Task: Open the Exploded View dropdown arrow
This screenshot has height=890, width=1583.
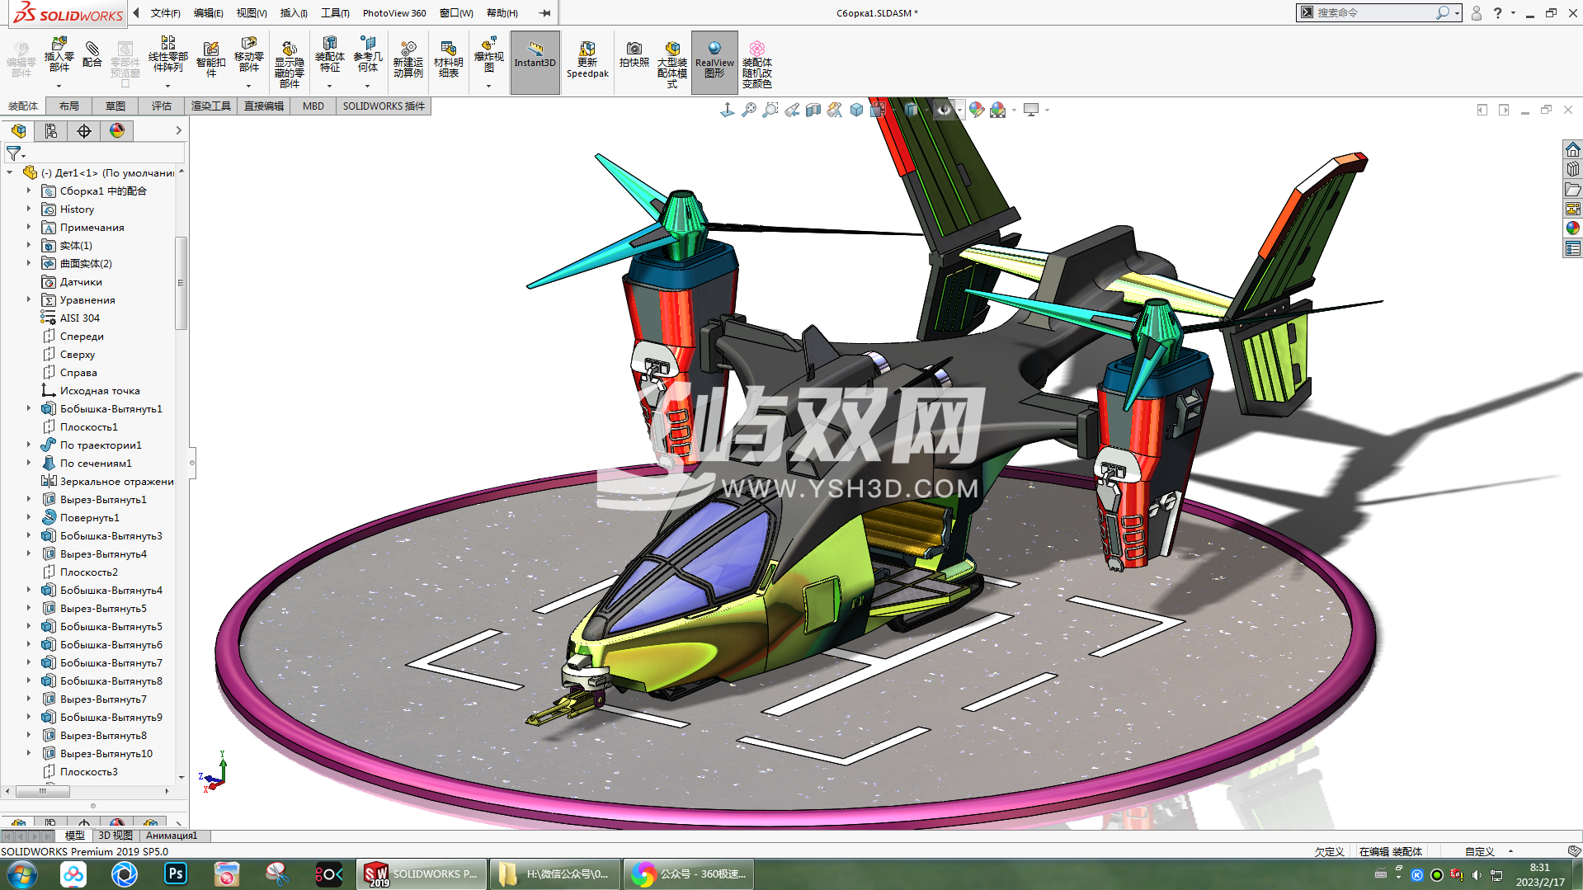Action: click(488, 86)
